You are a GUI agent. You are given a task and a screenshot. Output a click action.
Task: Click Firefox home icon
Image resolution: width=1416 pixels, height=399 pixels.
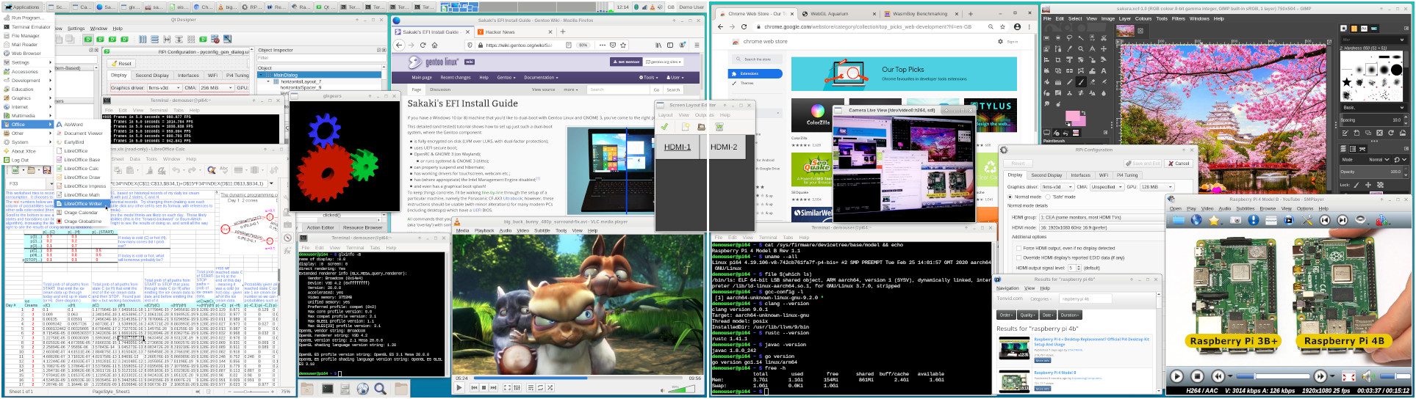point(434,45)
